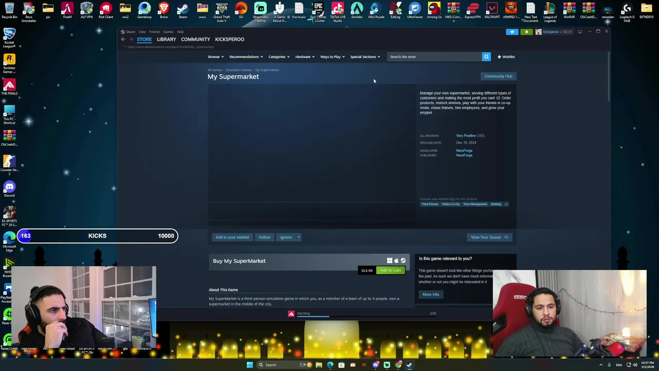Click the Windows platform icon on purchase box
659x371 pixels.
(x=390, y=261)
